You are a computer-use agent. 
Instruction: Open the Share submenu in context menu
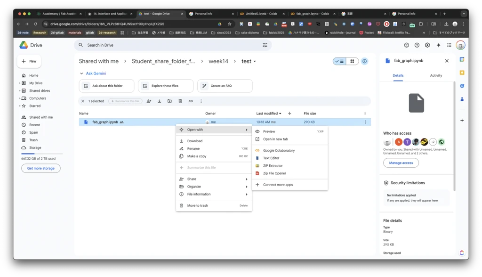[x=214, y=179]
